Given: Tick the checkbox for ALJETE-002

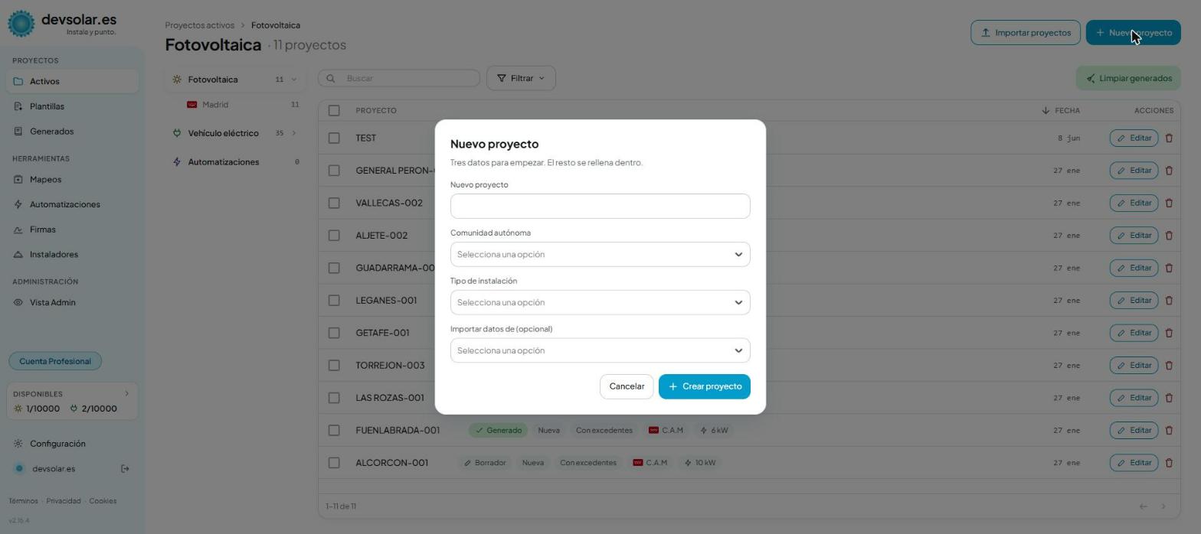Looking at the screenshot, I should coord(334,236).
